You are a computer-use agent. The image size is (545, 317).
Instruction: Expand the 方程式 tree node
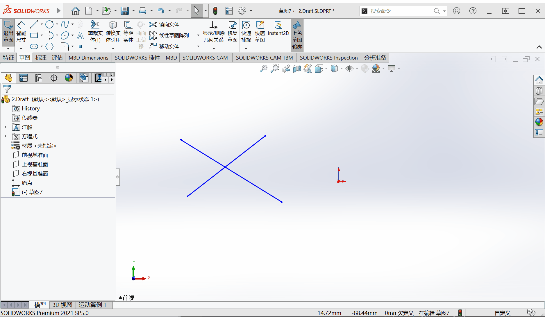click(5, 136)
